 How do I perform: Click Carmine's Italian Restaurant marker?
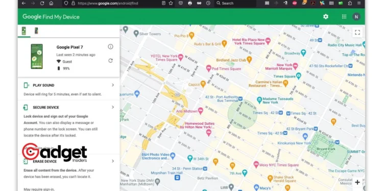click(285, 84)
